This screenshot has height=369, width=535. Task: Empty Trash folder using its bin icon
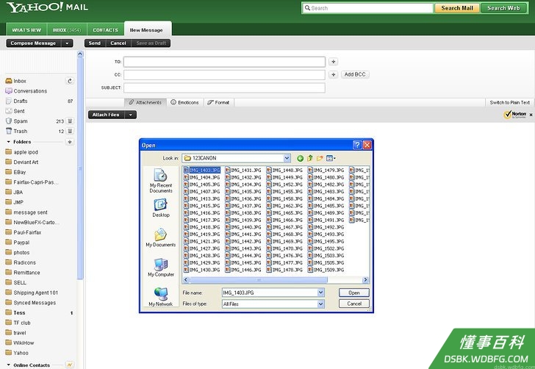point(70,131)
